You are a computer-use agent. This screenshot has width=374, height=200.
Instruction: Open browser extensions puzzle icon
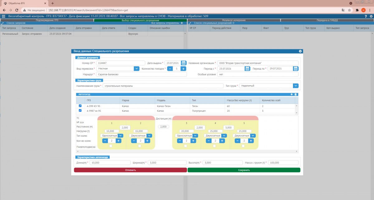[x=357, y=10]
